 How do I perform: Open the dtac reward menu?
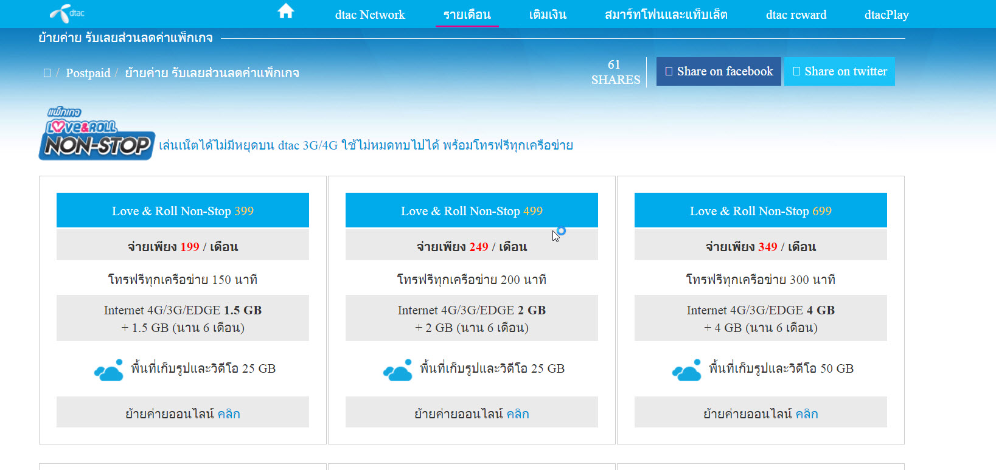pyautogui.click(x=796, y=15)
